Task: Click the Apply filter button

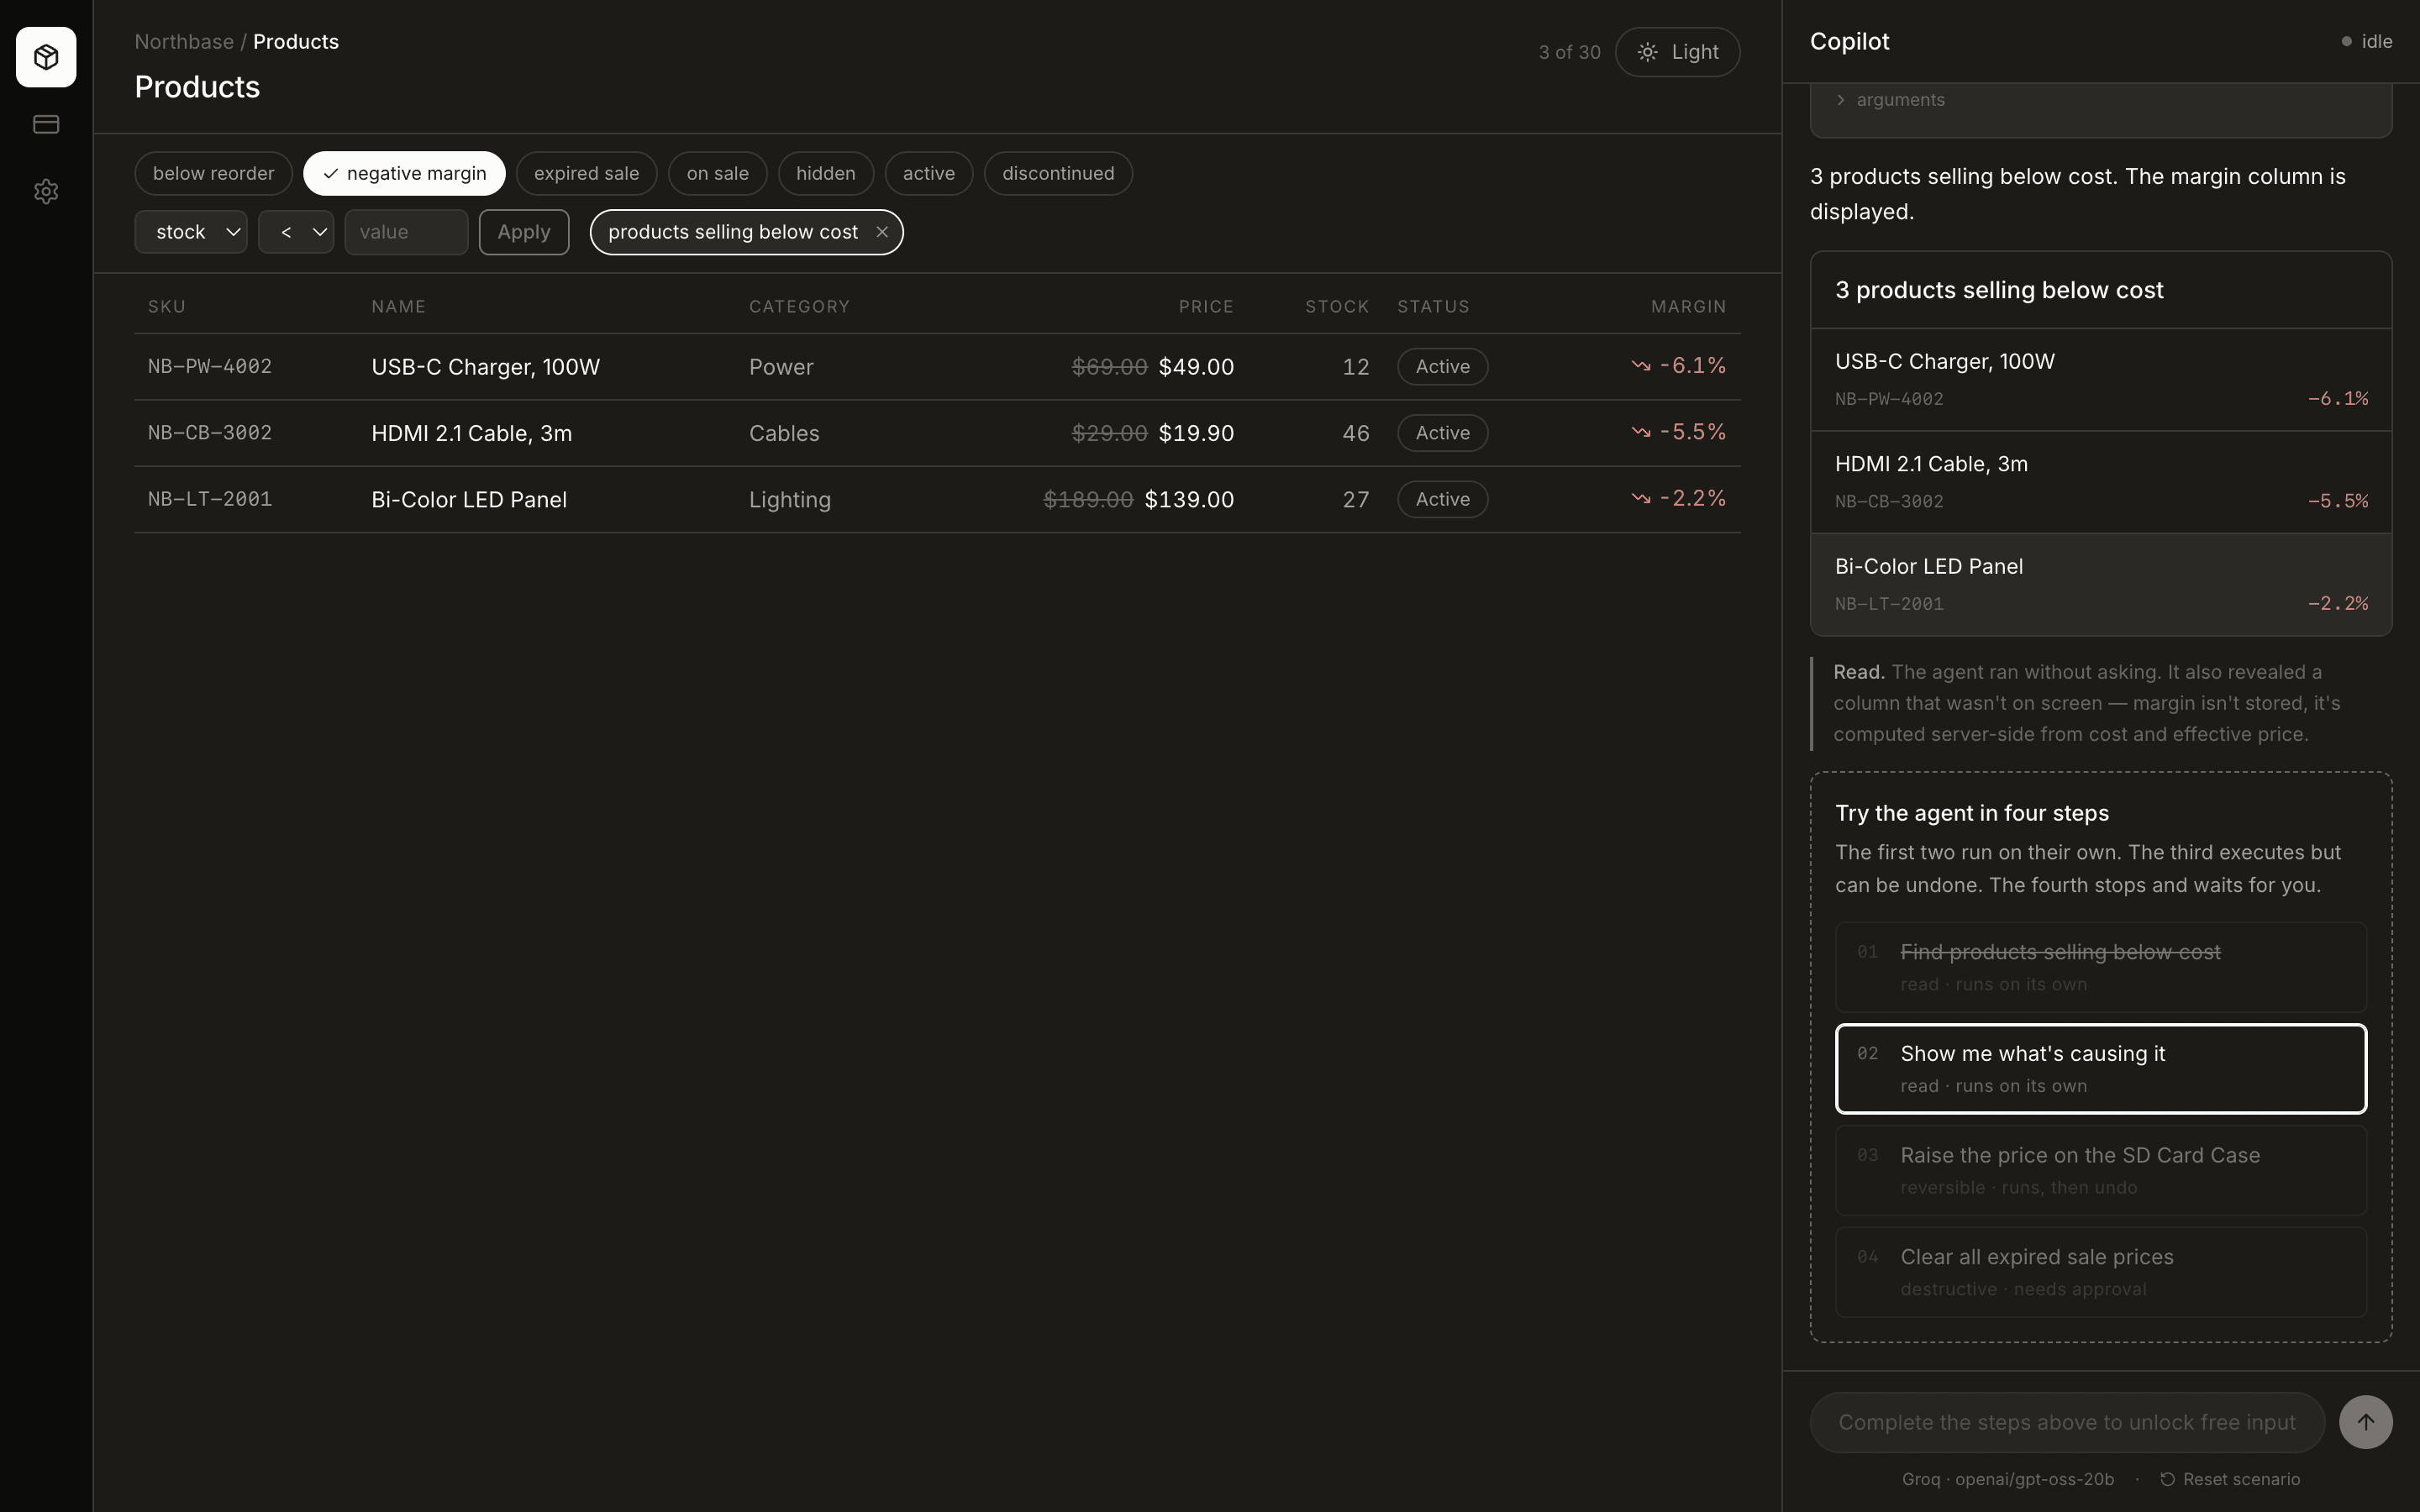Action: [524, 232]
